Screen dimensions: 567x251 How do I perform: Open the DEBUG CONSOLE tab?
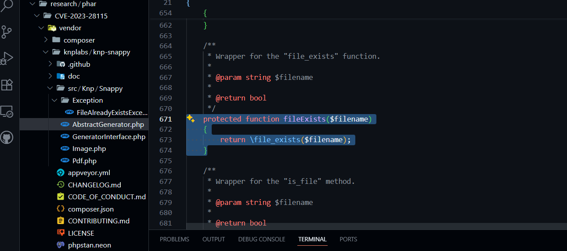262,239
